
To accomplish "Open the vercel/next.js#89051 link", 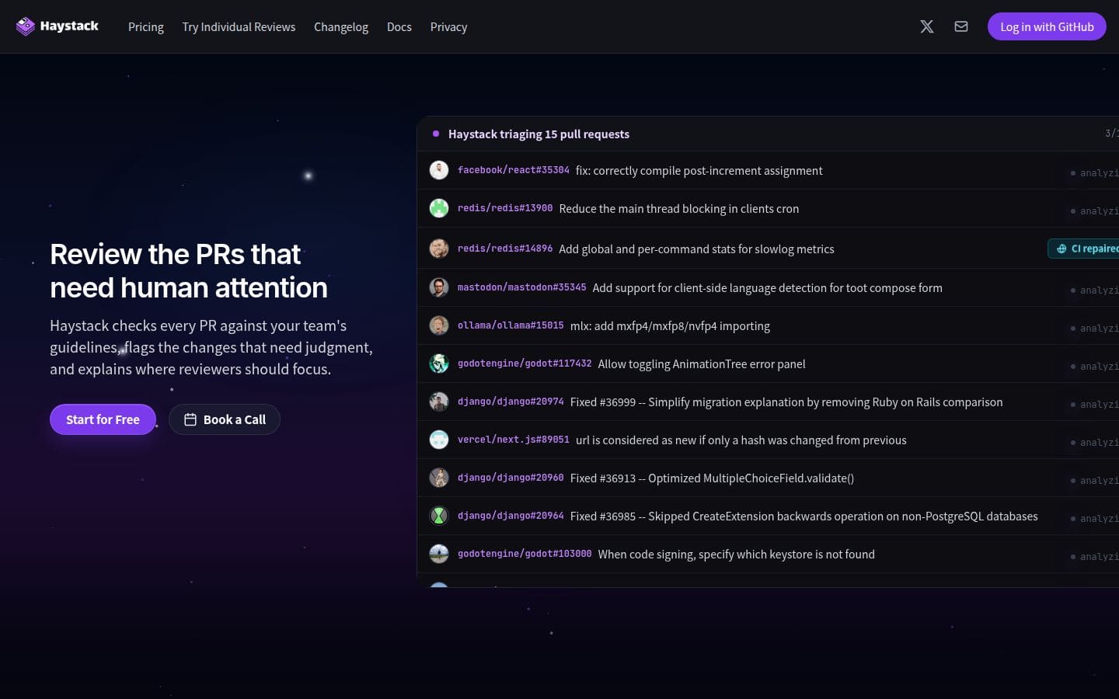I will 514,440.
